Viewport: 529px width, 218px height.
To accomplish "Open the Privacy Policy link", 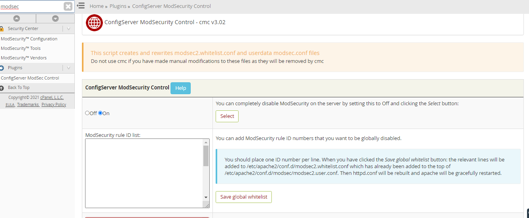I will (54, 104).
